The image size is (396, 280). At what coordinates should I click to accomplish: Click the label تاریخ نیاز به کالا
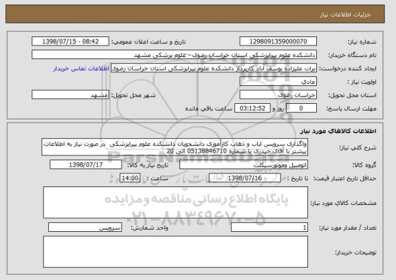tap(148, 165)
